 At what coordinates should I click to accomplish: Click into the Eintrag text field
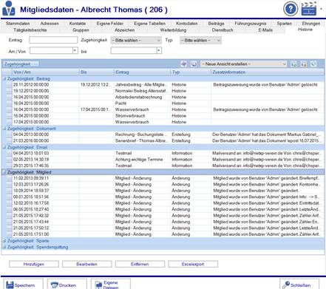pos(53,40)
